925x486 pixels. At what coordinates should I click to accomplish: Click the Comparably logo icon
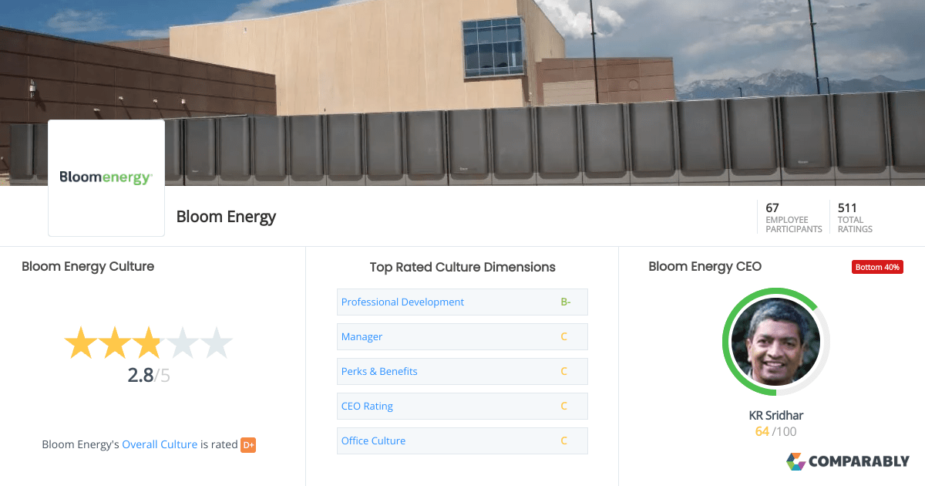click(795, 461)
